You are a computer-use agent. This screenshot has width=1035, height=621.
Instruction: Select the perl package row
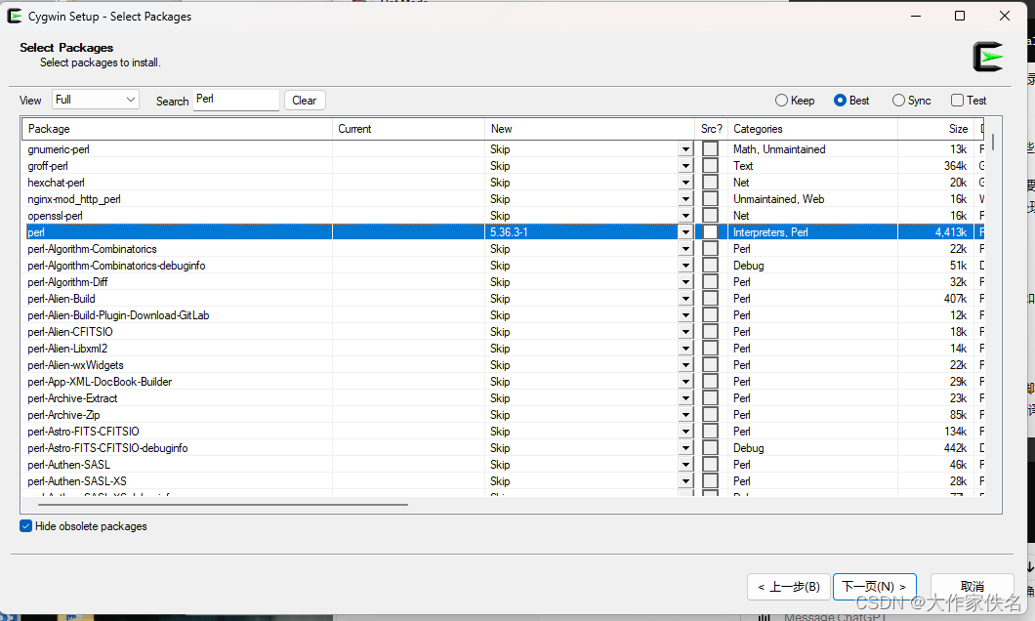[x=503, y=232]
